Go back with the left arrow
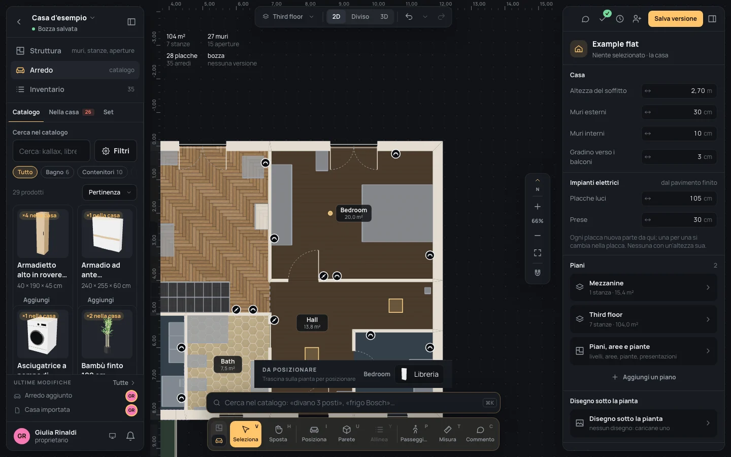 pyautogui.click(x=19, y=22)
